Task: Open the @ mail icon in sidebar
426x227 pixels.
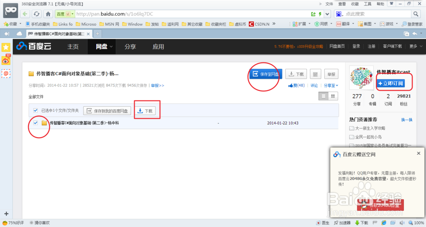Action: pos(6,73)
